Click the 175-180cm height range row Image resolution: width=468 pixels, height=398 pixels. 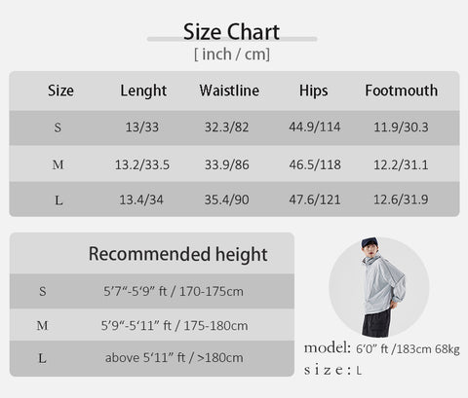pos(152,325)
